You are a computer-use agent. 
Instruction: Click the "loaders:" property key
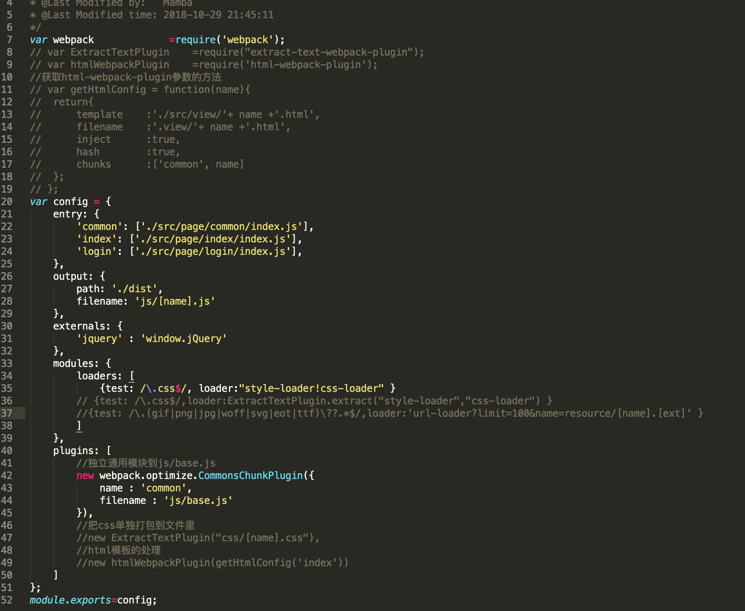(100, 376)
